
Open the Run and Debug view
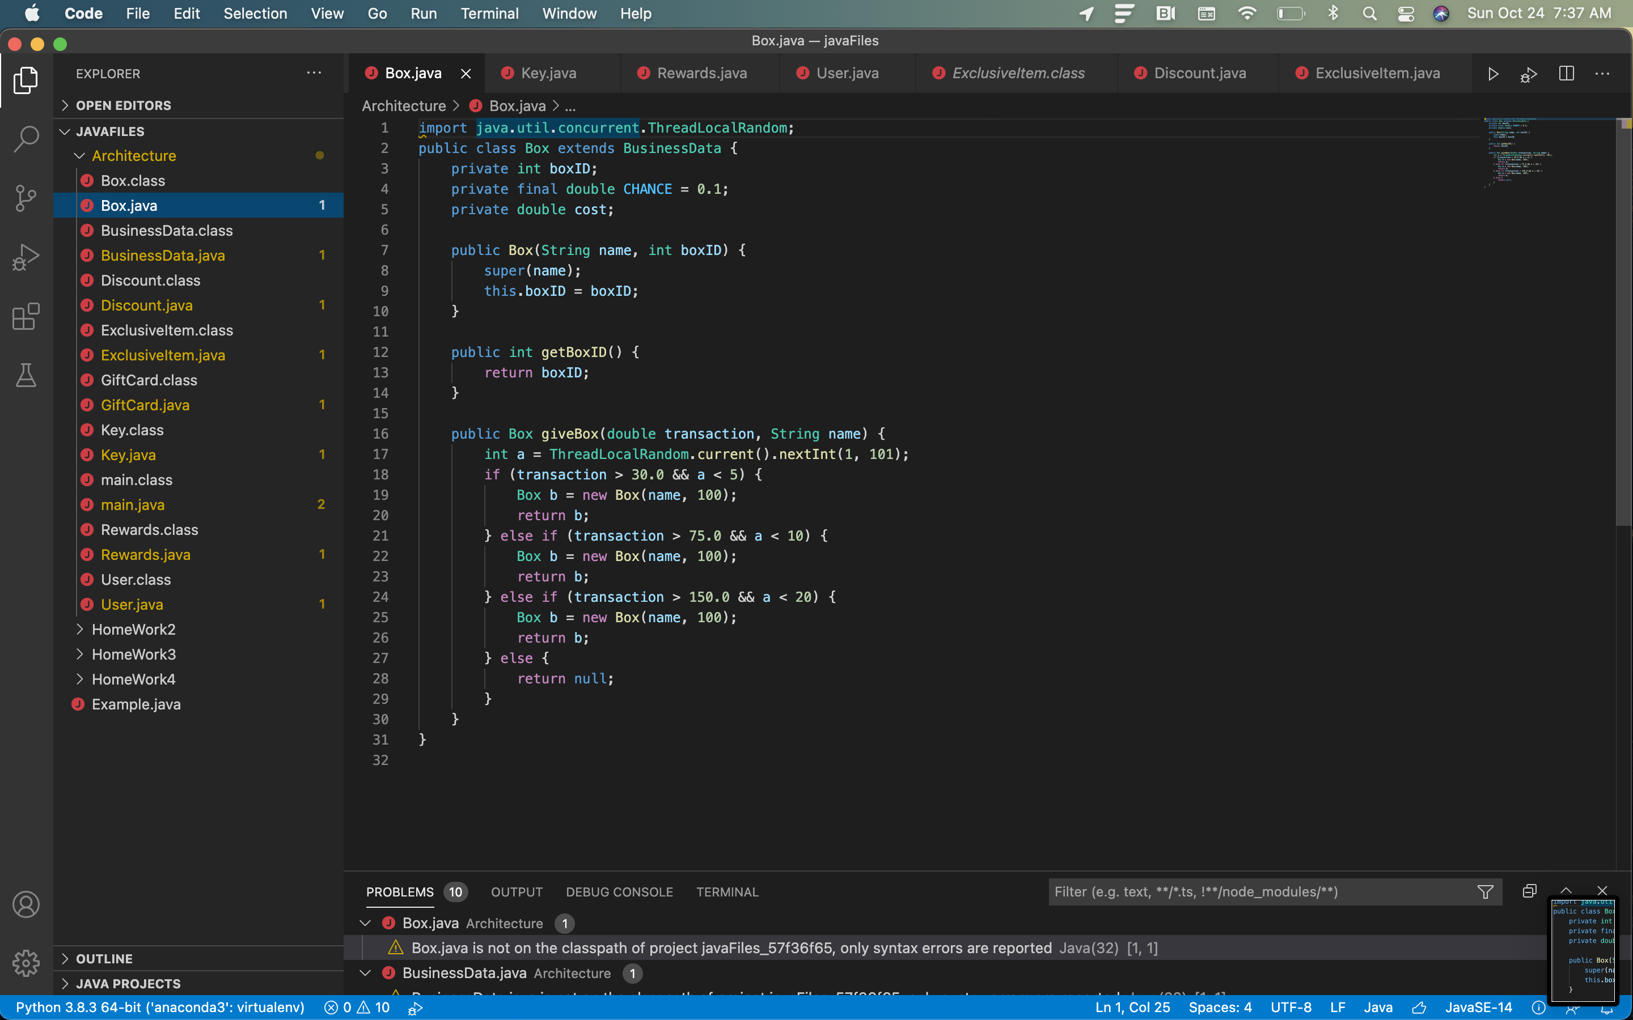point(26,257)
